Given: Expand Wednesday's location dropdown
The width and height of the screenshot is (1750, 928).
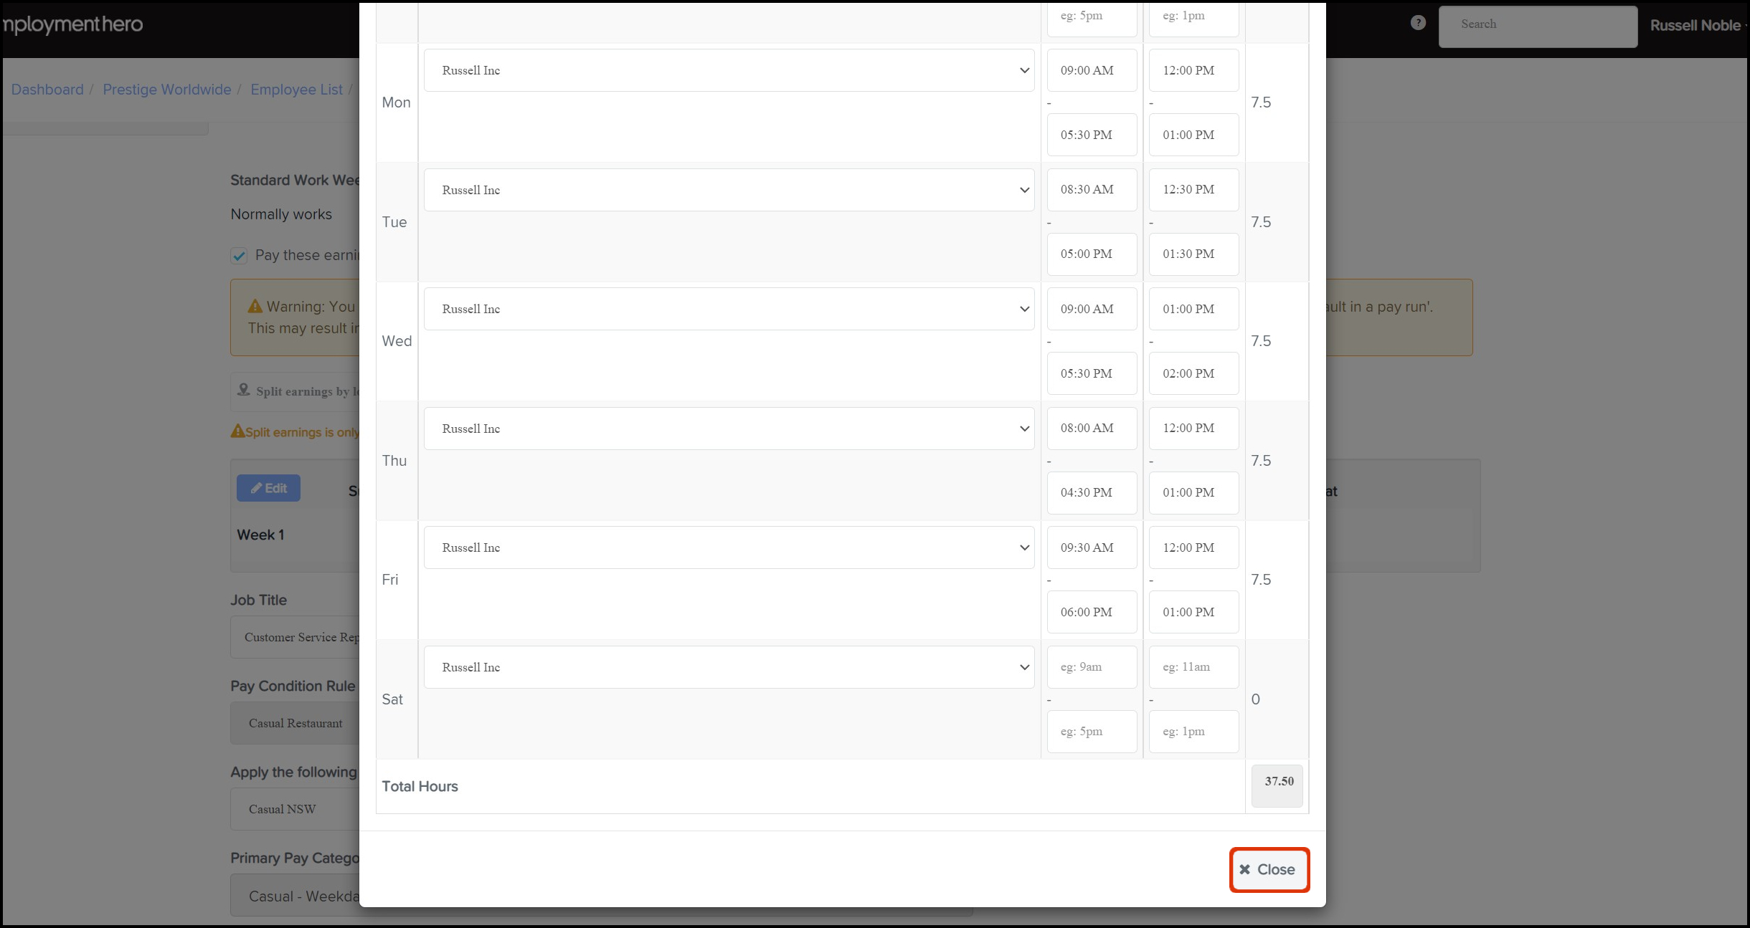Looking at the screenshot, I should click(x=729, y=309).
